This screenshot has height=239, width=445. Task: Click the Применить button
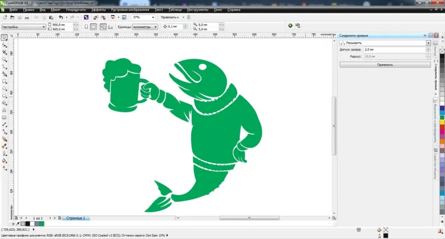click(x=385, y=65)
